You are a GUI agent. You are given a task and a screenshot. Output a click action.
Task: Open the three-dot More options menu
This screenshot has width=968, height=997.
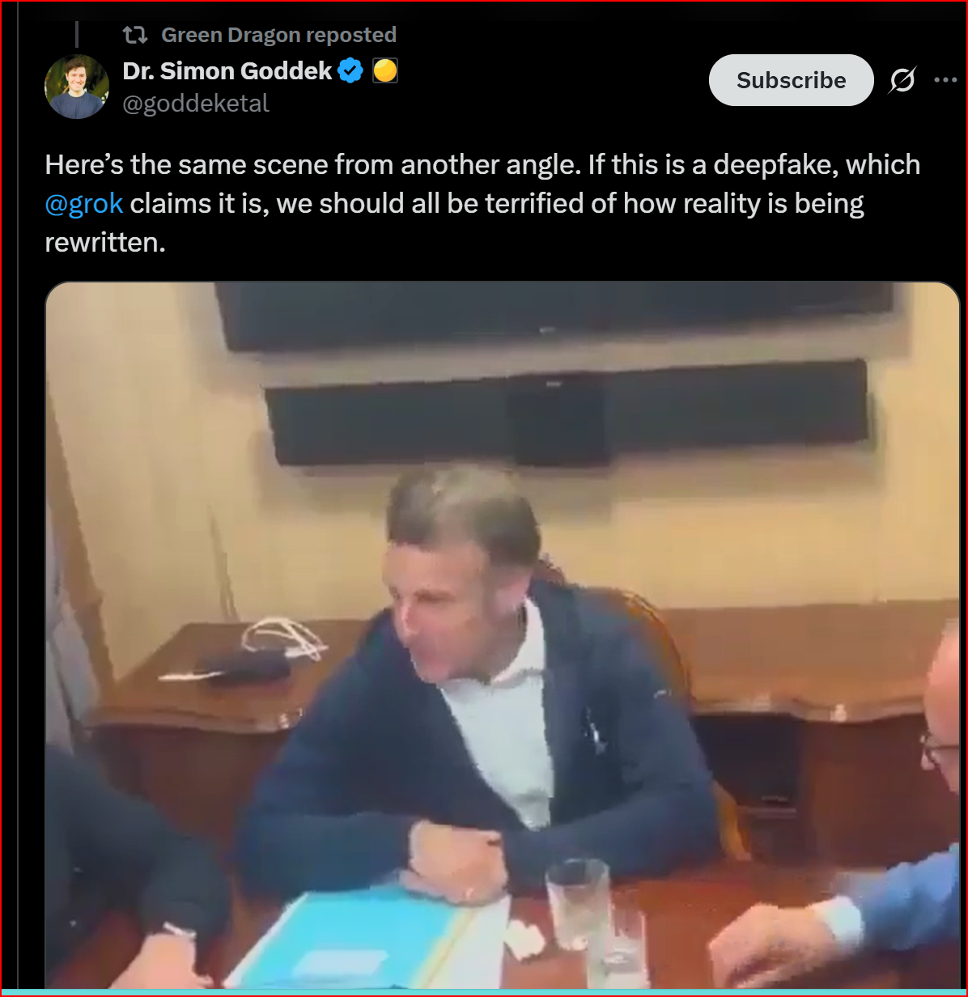(x=945, y=80)
